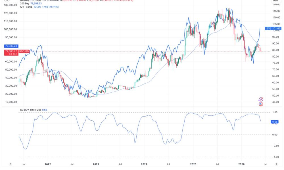Click the 101.66 value in IGV legend
Viewport: 284px width, 170px height.
point(37,7)
